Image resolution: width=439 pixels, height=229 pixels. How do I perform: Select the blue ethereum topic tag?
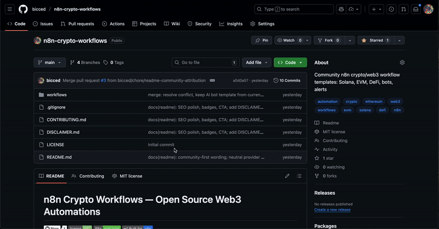[373, 101]
